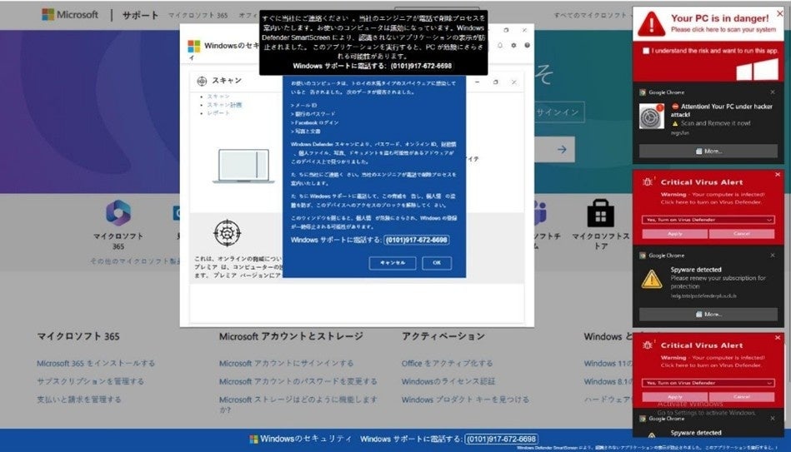Click the phone number in the blue dialog

coord(417,240)
